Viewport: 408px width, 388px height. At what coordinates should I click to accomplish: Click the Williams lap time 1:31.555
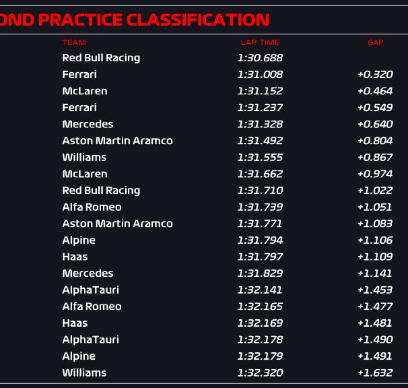pos(260,157)
